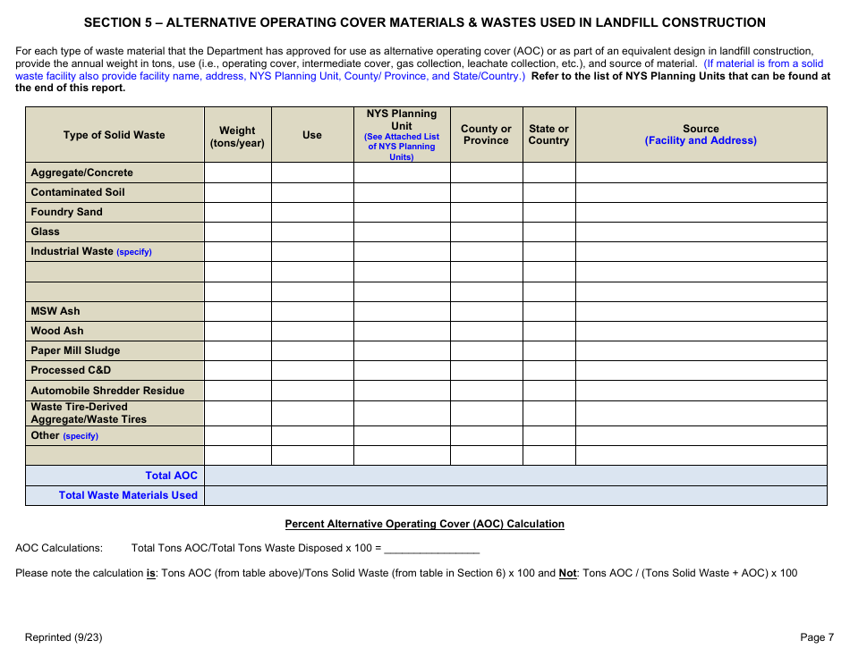Select Source cell for Automobile Shredder Residue
This screenshot has width=850, height=657.
pyautogui.click(x=701, y=391)
